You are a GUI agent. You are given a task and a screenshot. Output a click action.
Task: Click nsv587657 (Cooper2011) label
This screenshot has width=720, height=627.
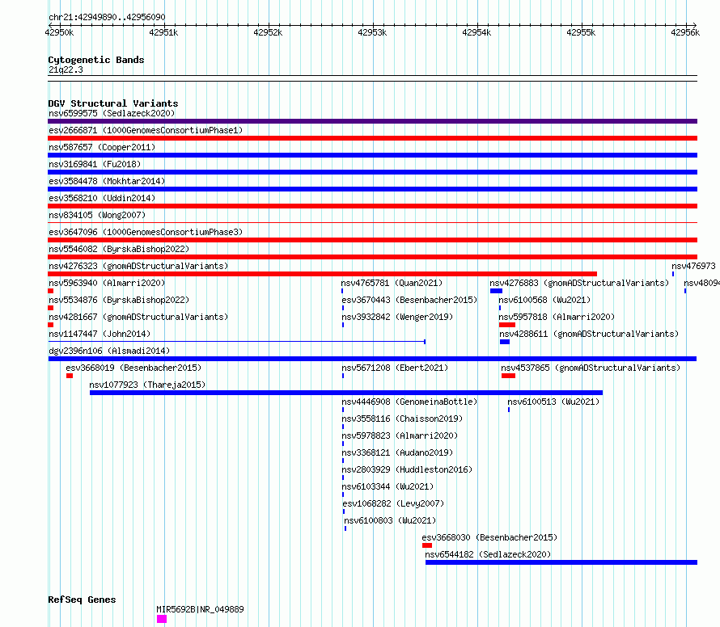[102, 147]
